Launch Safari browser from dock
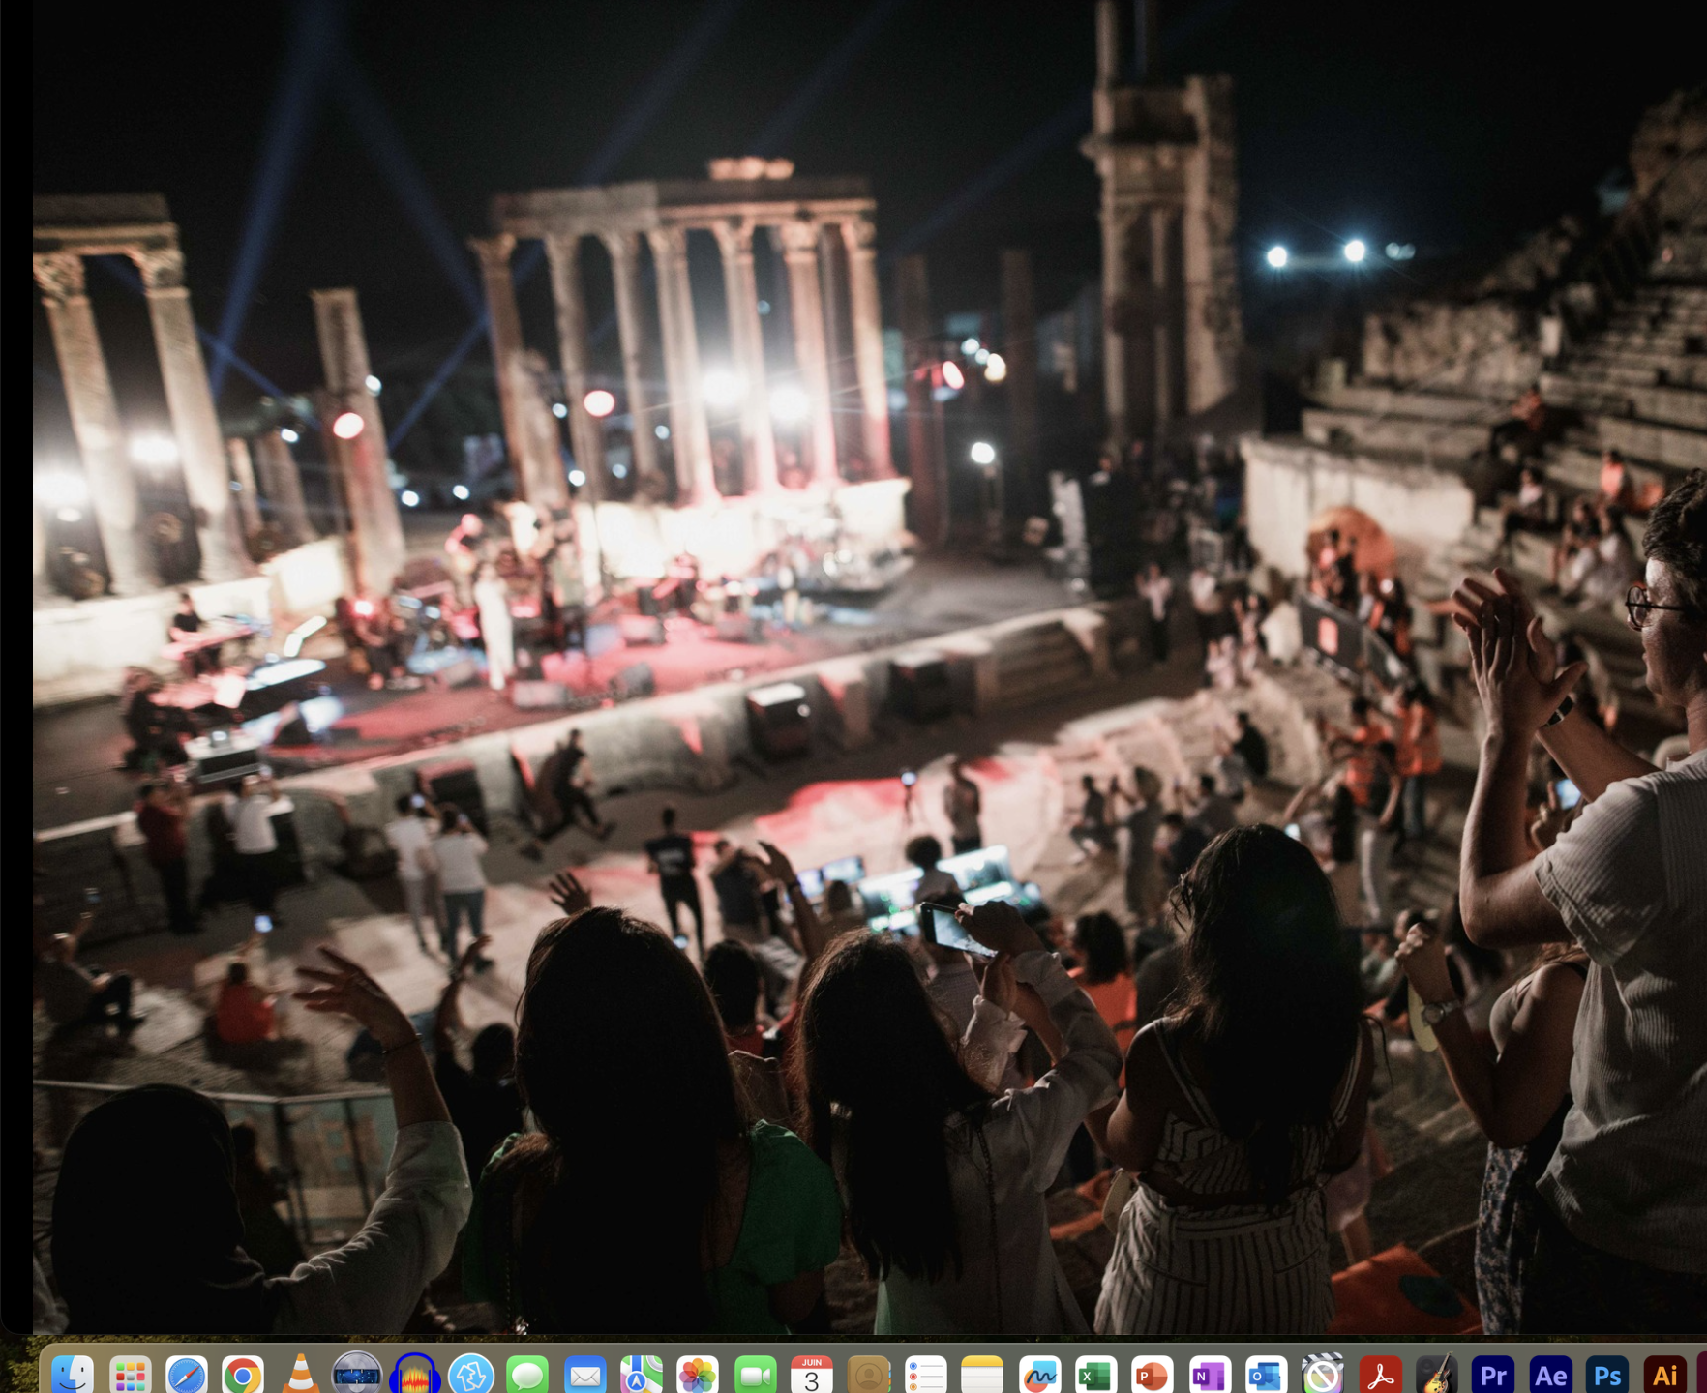1707x1393 pixels. tap(186, 1374)
